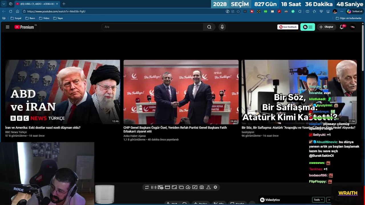The width and height of the screenshot is (365, 205).
Task: Toggle cinema clapperboard mode icon
Action: pyautogui.click(x=167, y=187)
